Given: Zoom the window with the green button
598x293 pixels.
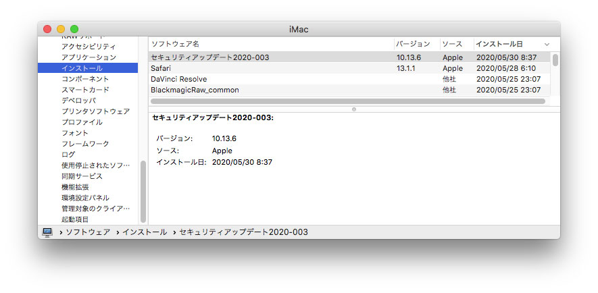Looking at the screenshot, I should click(74, 29).
